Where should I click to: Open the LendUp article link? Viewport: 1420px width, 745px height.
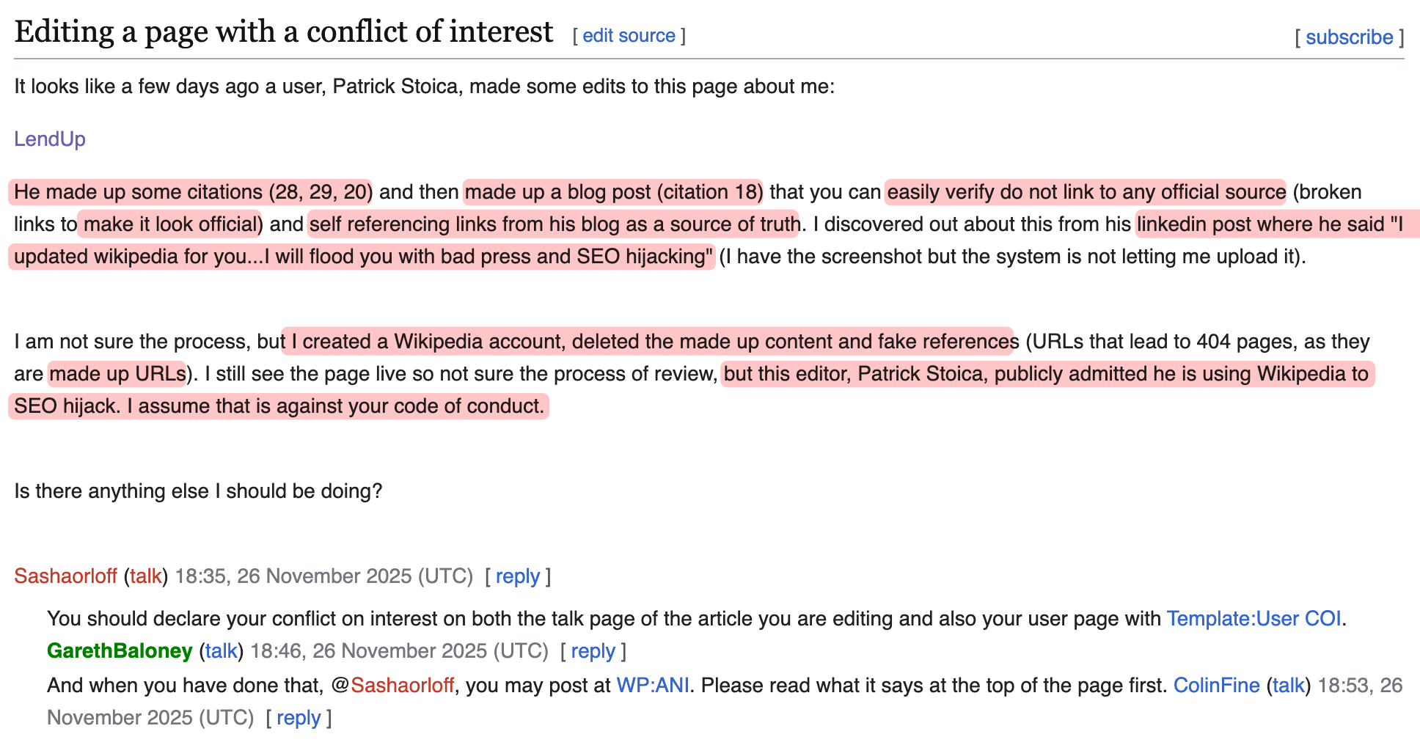click(x=50, y=139)
